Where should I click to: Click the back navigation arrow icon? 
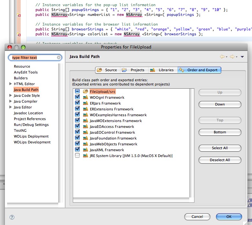222,57
